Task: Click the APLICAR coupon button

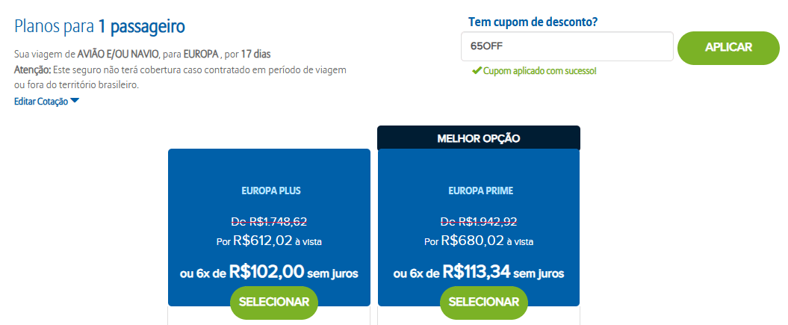Action: (x=728, y=47)
